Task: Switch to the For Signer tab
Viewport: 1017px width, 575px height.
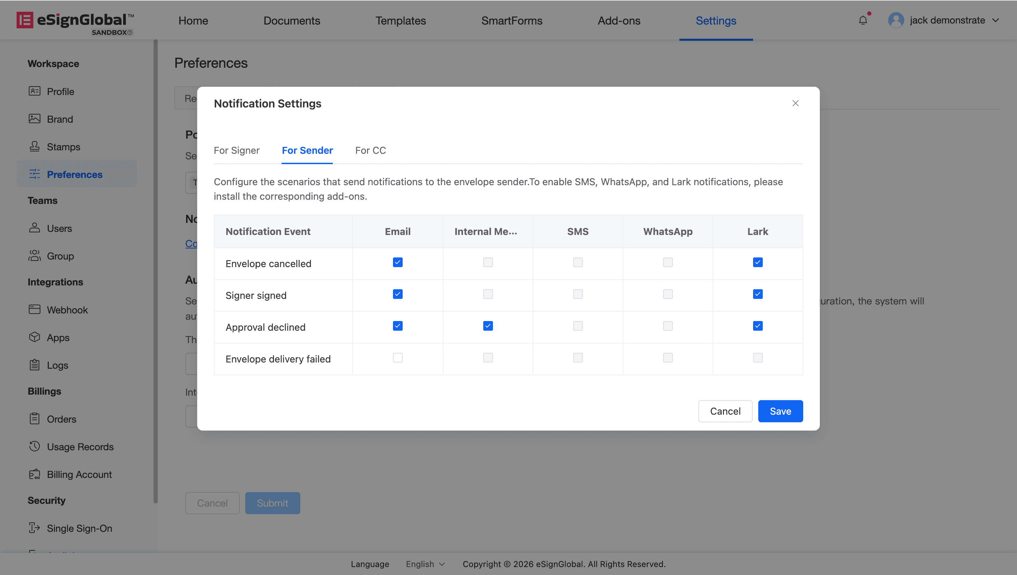Action: (236, 150)
